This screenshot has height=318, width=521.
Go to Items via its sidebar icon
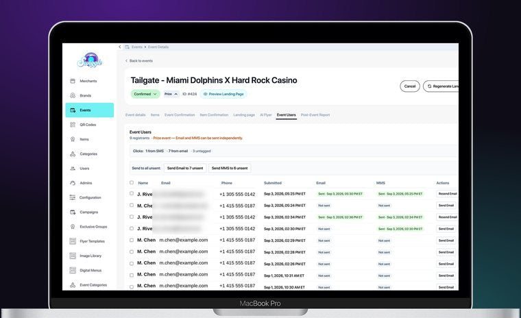tap(73, 139)
